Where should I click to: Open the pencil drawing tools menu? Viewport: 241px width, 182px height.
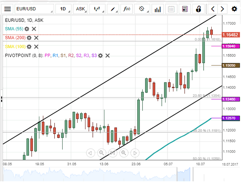113,9
